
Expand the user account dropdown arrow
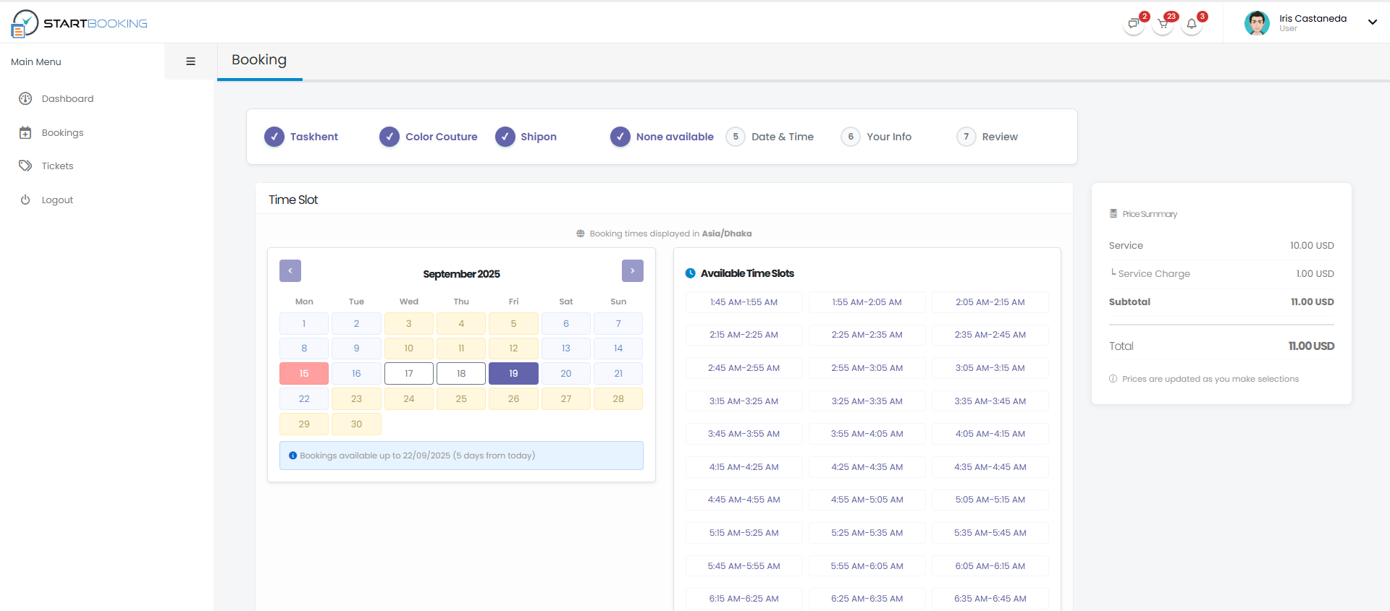coord(1372,22)
